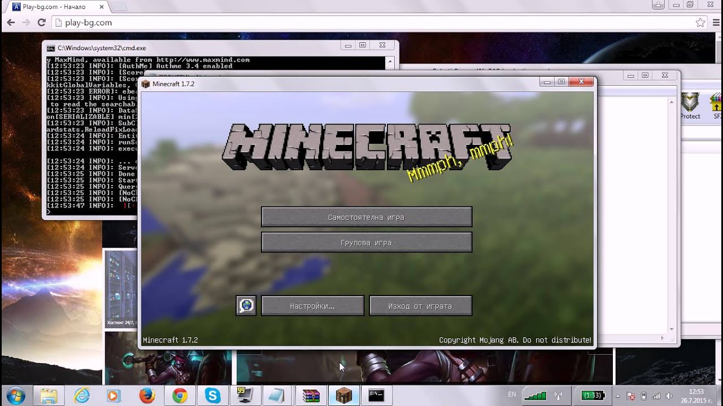
Task: Click Chrome forward navigation arrow
Action: point(26,23)
